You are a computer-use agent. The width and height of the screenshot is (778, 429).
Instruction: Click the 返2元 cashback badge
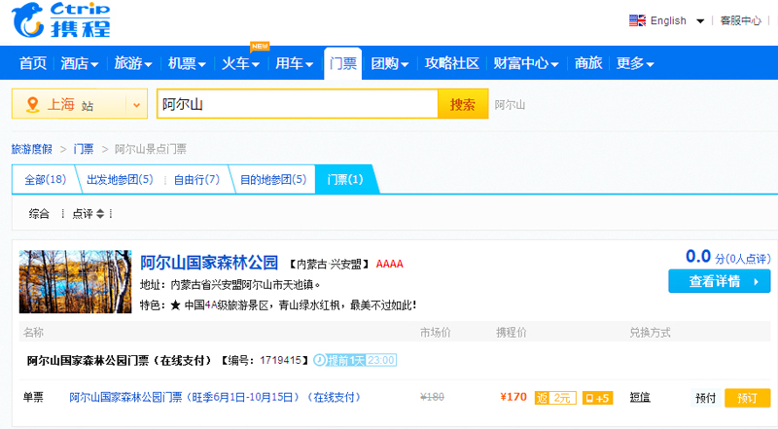pyautogui.click(x=555, y=398)
